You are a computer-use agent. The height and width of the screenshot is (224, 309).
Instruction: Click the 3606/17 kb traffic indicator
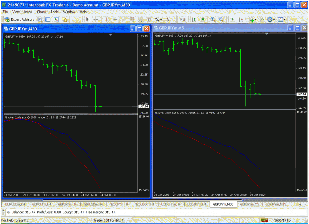tap(282, 220)
